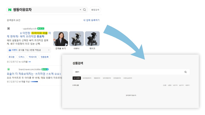Click the stokke site favicon
This screenshot has height=115, width=205.
(x=8, y=69)
